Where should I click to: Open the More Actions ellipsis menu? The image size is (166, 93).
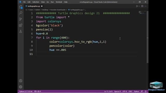click(146, 6)
